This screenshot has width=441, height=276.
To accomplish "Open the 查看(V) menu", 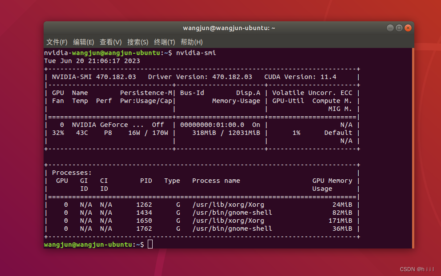I will click(110, 42).
